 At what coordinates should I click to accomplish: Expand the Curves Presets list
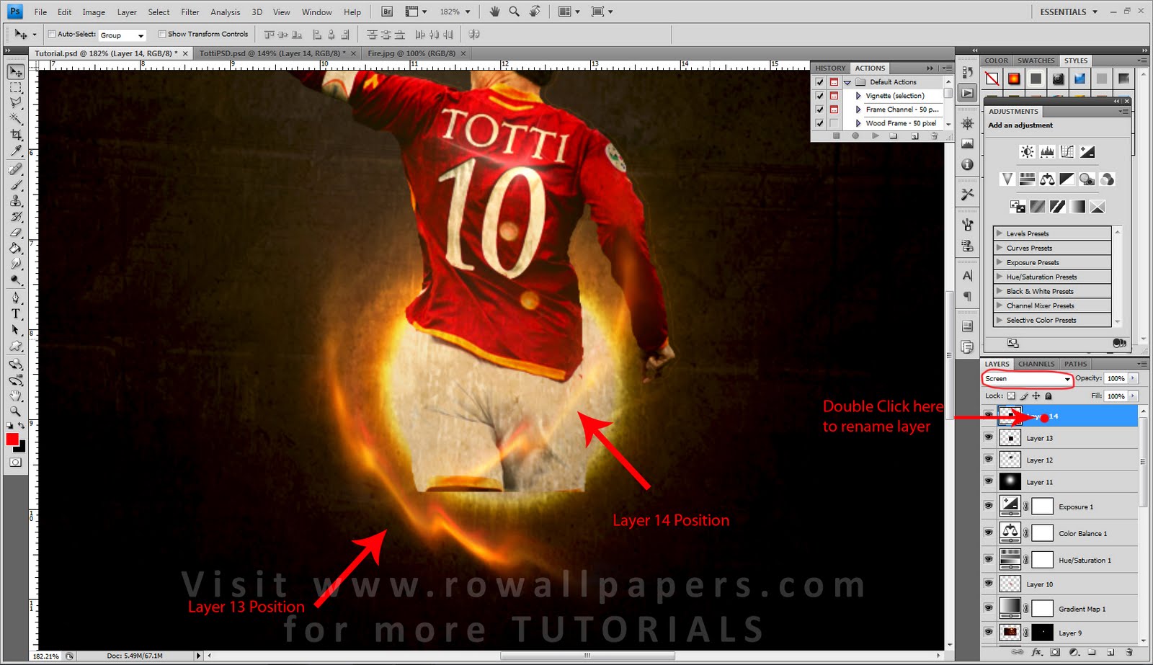click(1000, 248)
